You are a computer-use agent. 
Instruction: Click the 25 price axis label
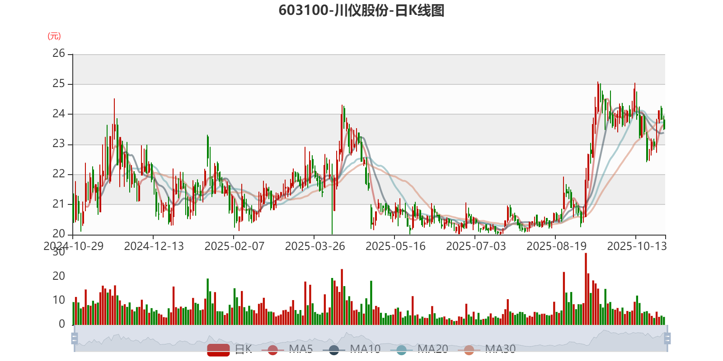(x=59, y=84)
